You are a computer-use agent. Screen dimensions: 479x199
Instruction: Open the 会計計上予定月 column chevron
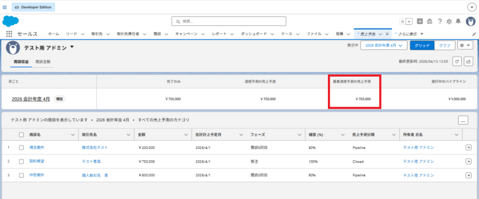pyautogui.click(x=241, y=135)
